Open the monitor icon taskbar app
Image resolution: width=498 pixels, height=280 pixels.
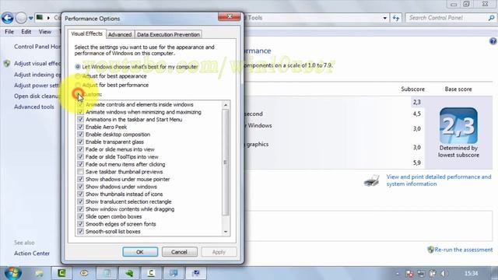174,273
